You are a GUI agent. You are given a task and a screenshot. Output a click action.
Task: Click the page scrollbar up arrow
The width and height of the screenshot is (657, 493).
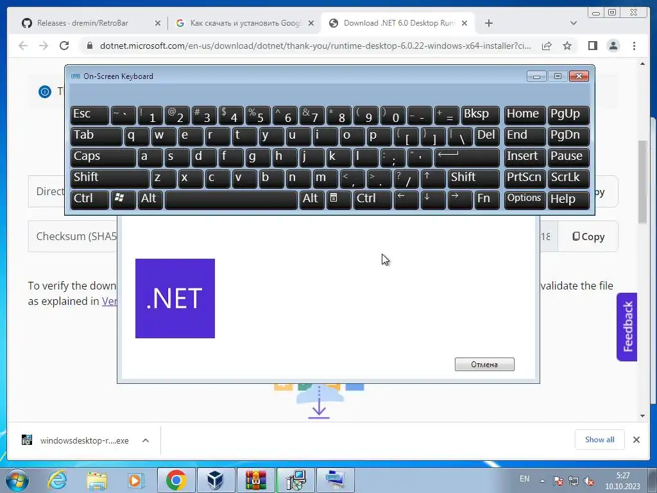coord(643,64)
